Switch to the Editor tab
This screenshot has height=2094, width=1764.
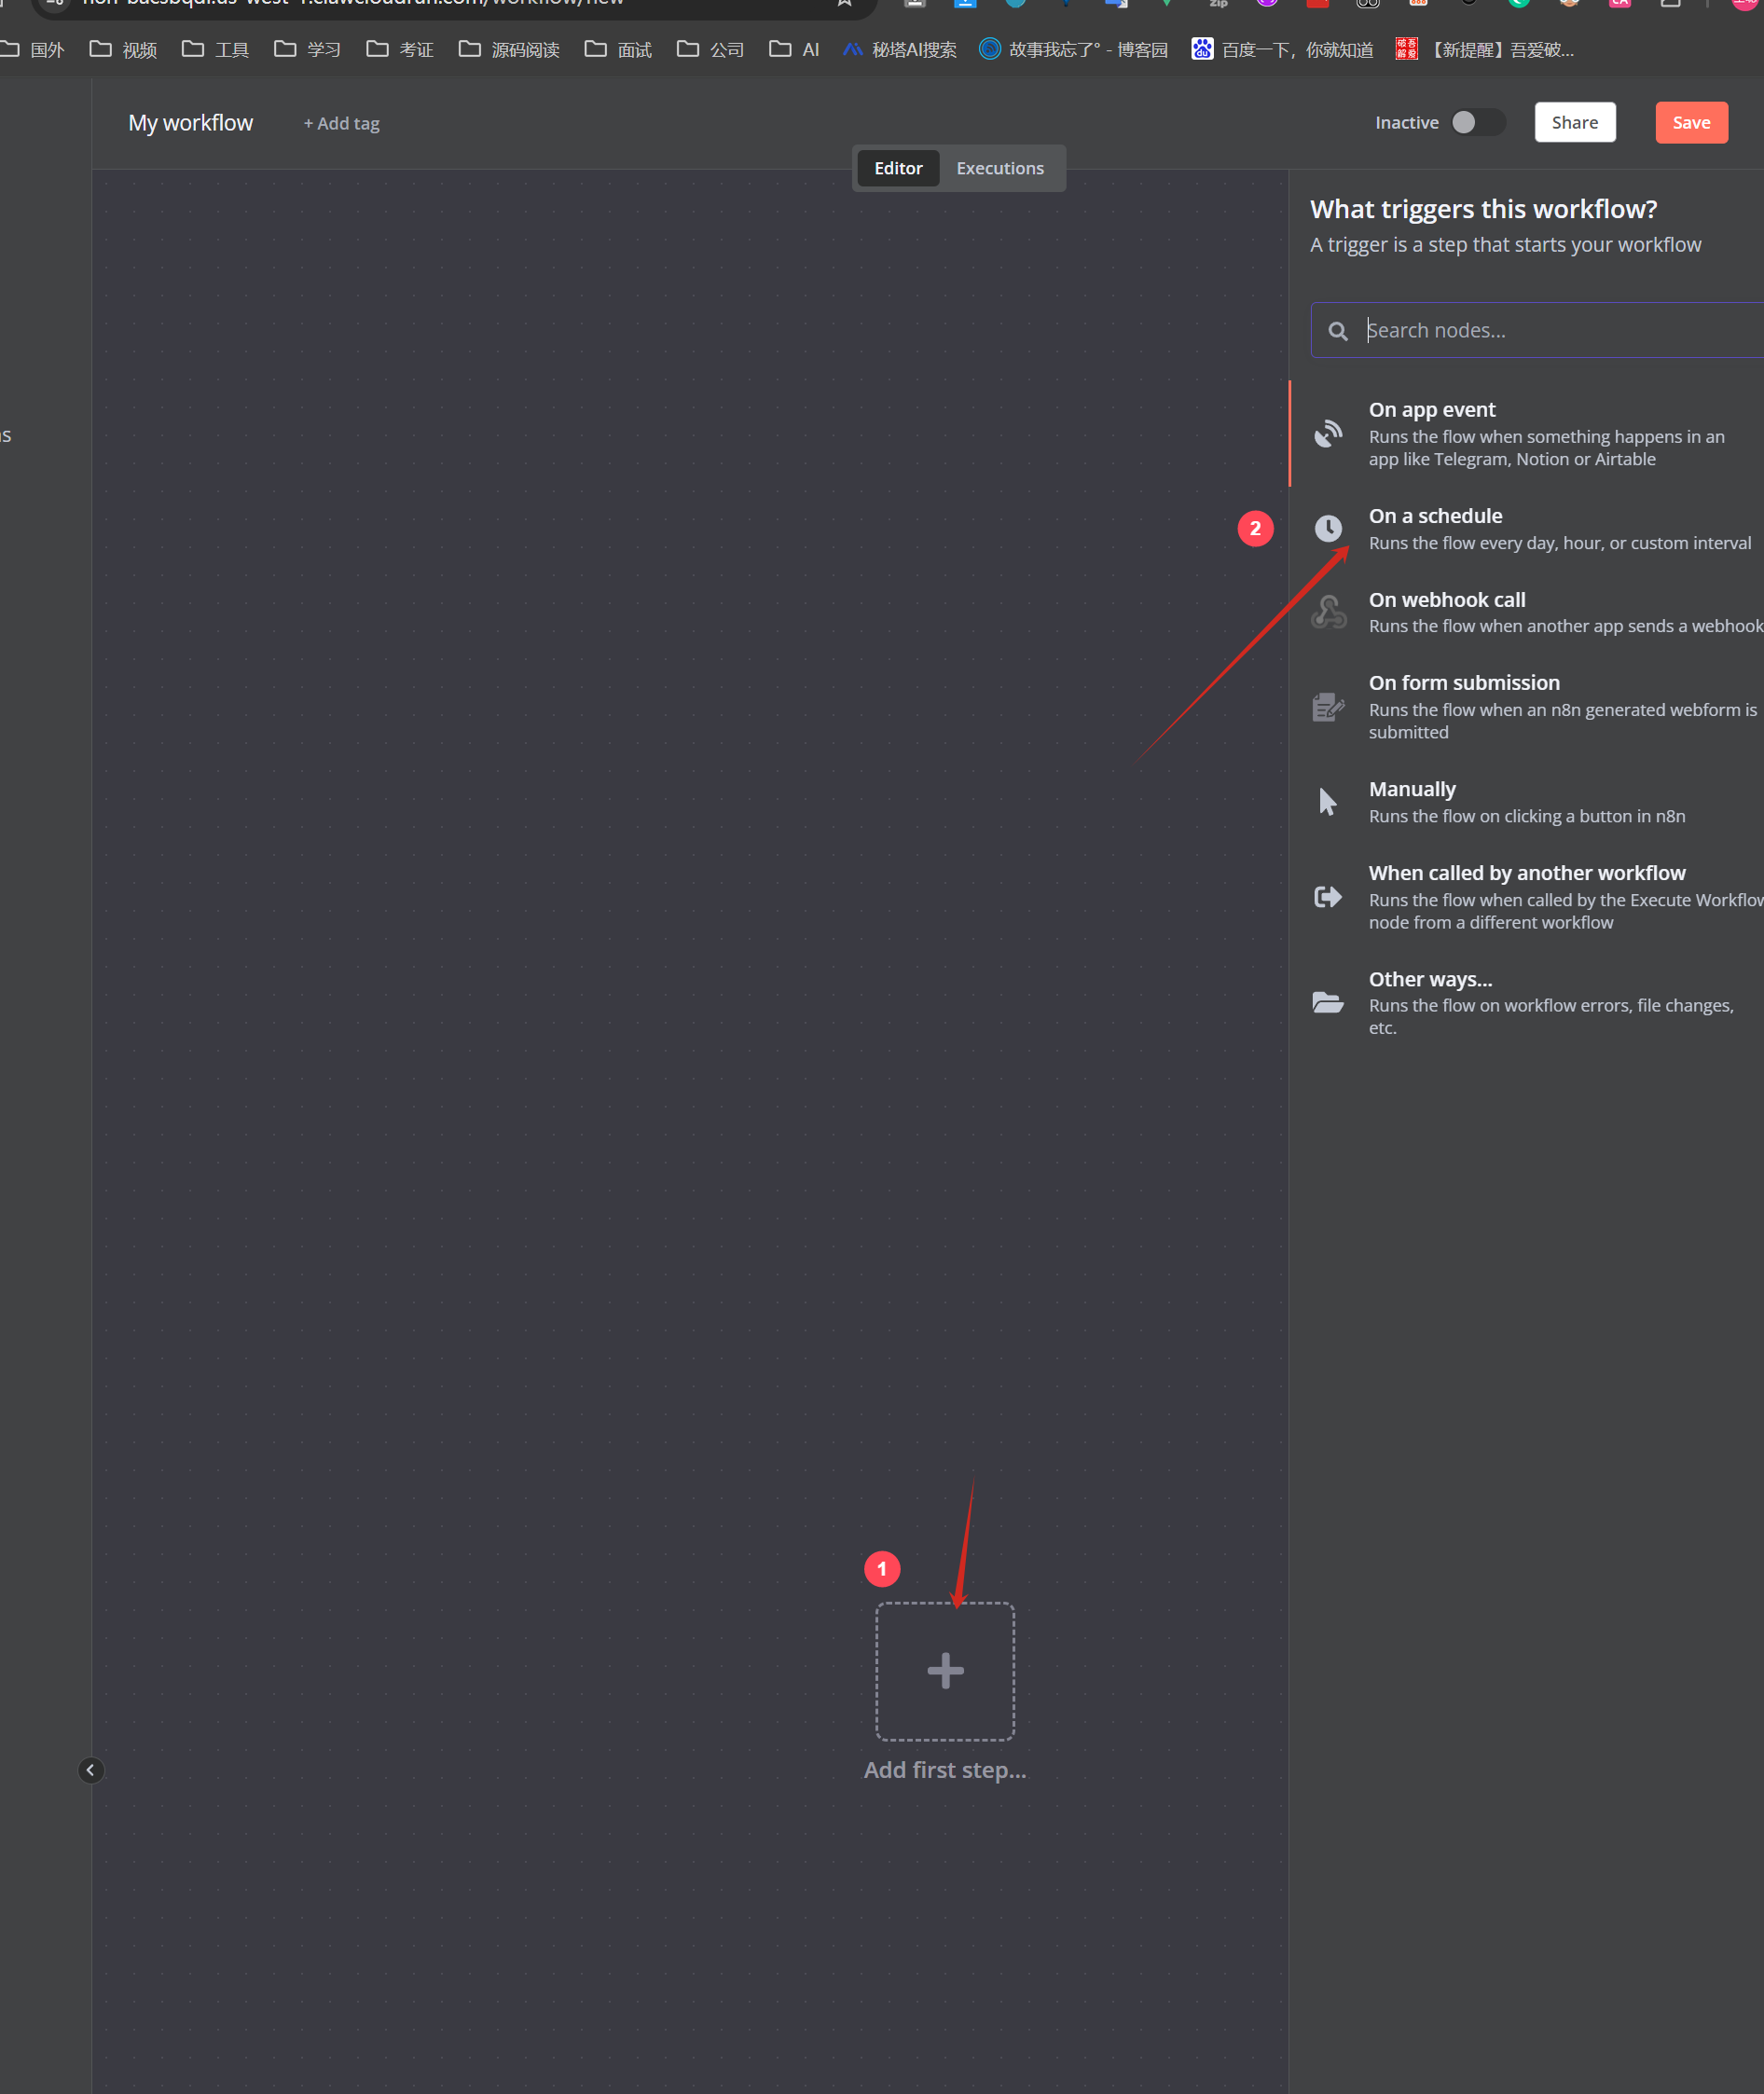coord(897,168)
